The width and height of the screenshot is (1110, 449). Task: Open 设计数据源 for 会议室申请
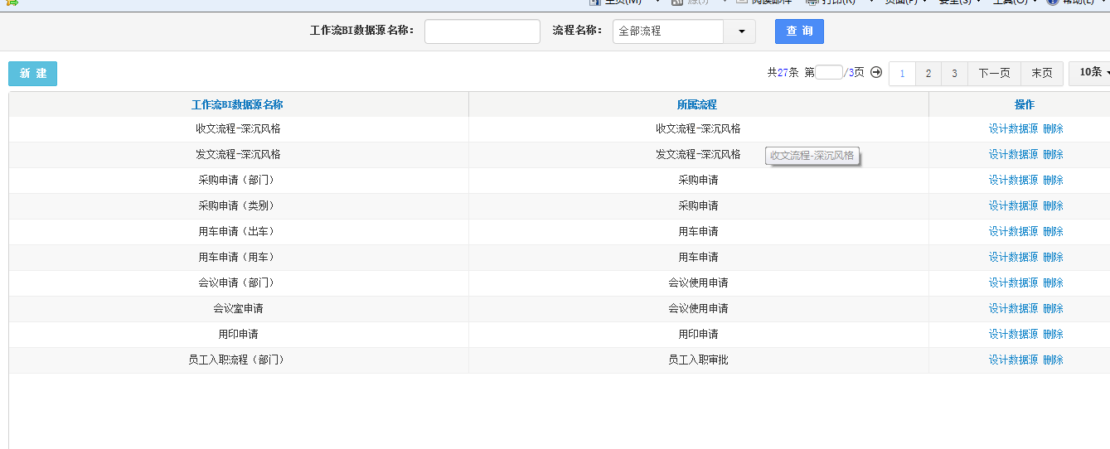[x=1013, y=309]
